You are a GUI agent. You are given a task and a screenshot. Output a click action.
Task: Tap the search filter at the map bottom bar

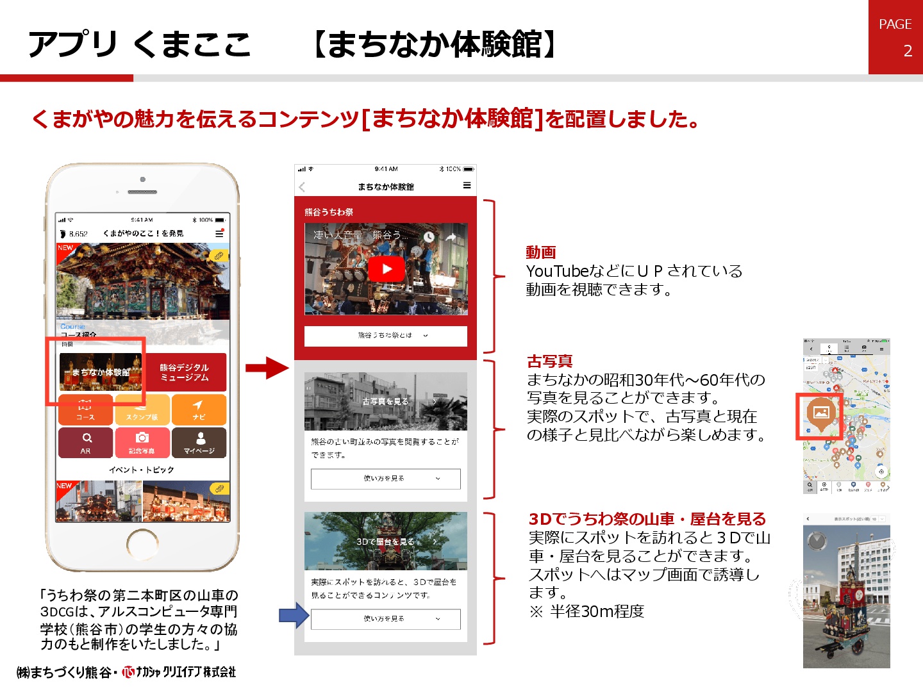pos(810,486)
